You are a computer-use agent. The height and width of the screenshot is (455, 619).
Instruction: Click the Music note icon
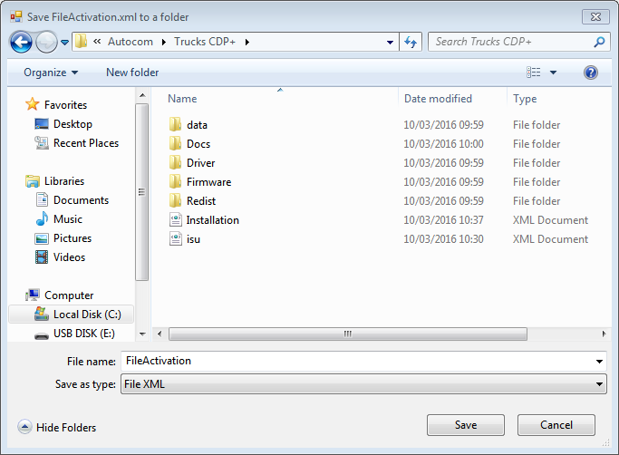(42, 218)
